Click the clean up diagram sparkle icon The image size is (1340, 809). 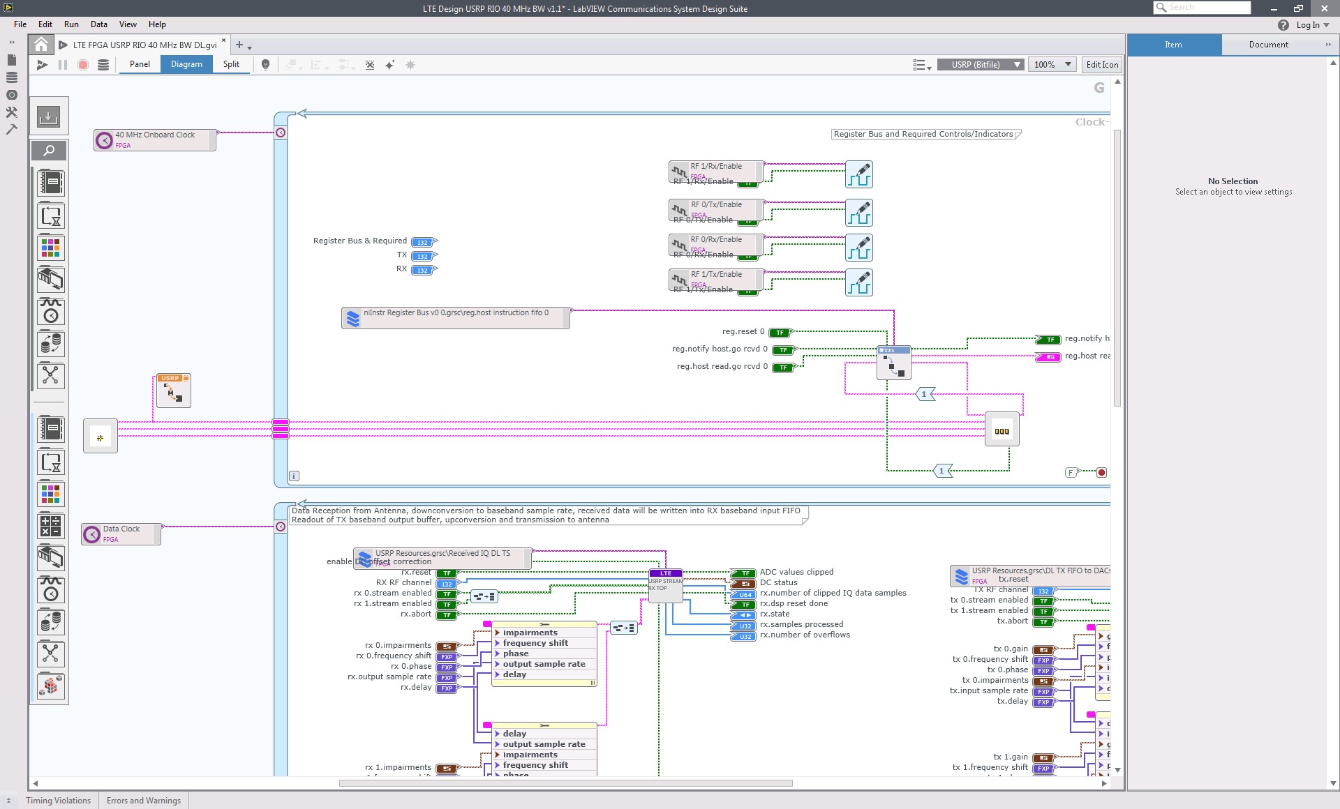point(390,65)
